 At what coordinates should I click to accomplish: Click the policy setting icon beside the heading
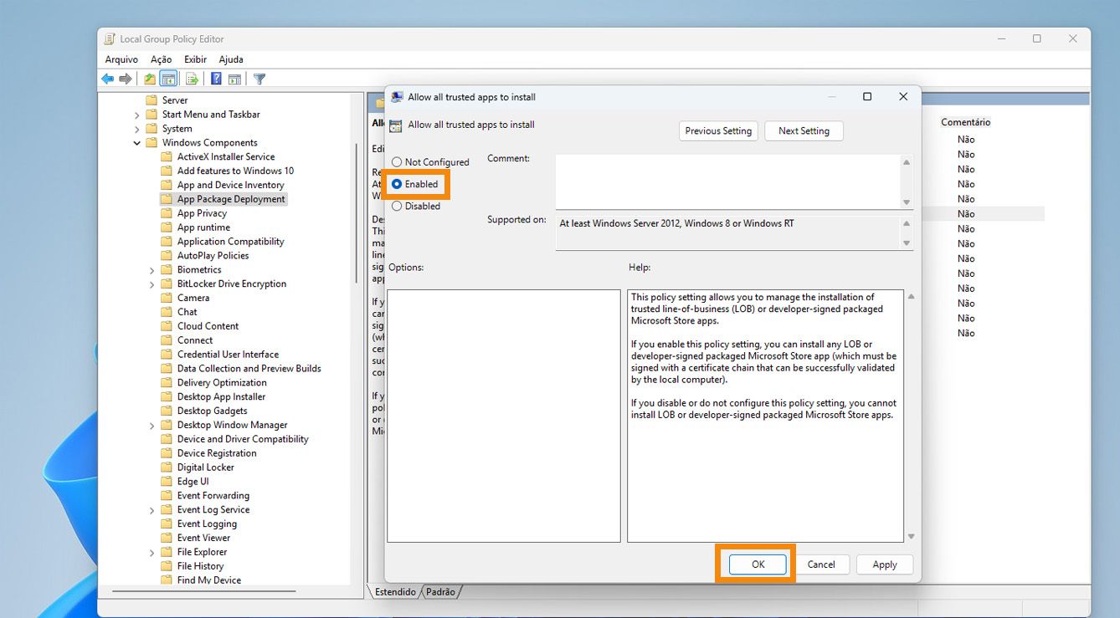pyautogui.click(x=396, y=125)
